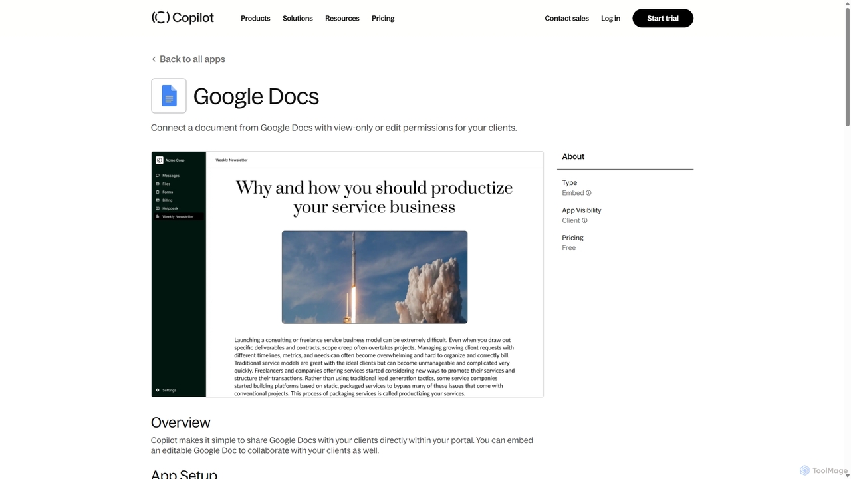Screen dimensions: 851x479
Task: Click the Log in link
Action: click(x=610, y=19)
